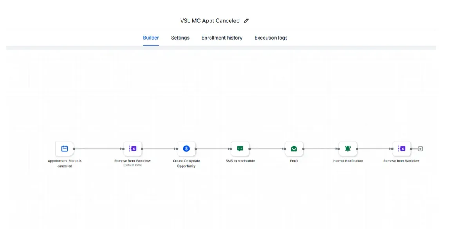Click the 'Appointment Status is cancelled' label
The height and width of the screenshot is (229, 470).
point(65,164)
